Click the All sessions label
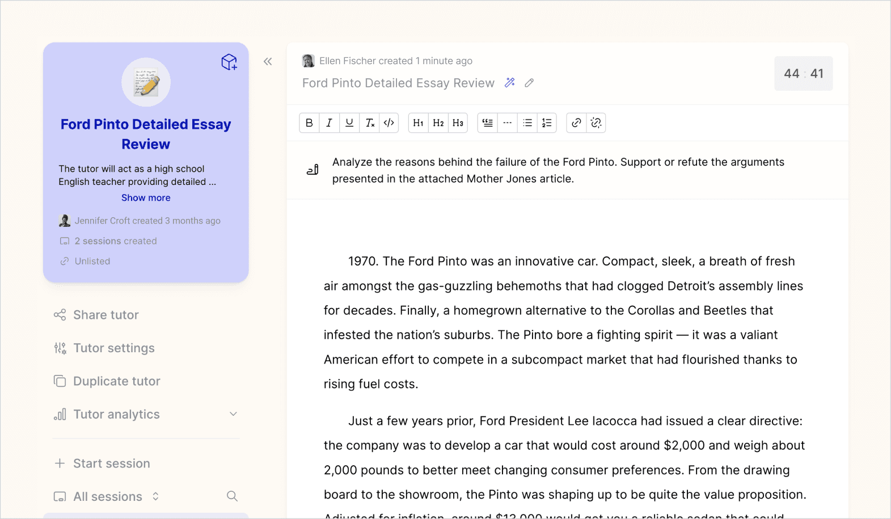The height and width of the screenshot is (519, 891). [x=108, y=496]
